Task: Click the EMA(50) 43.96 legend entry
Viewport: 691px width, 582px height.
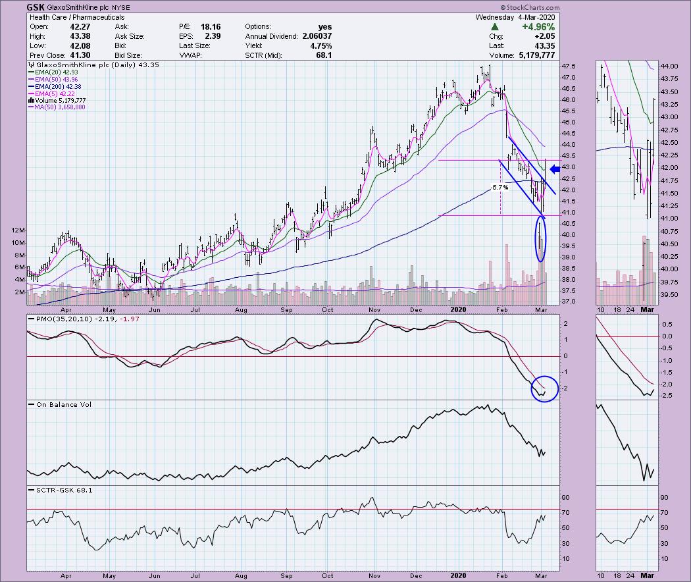Action: click(x=53, y=80)
